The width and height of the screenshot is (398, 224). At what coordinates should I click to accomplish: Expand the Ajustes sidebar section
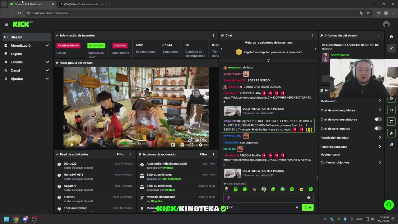(x=26, y=79)
